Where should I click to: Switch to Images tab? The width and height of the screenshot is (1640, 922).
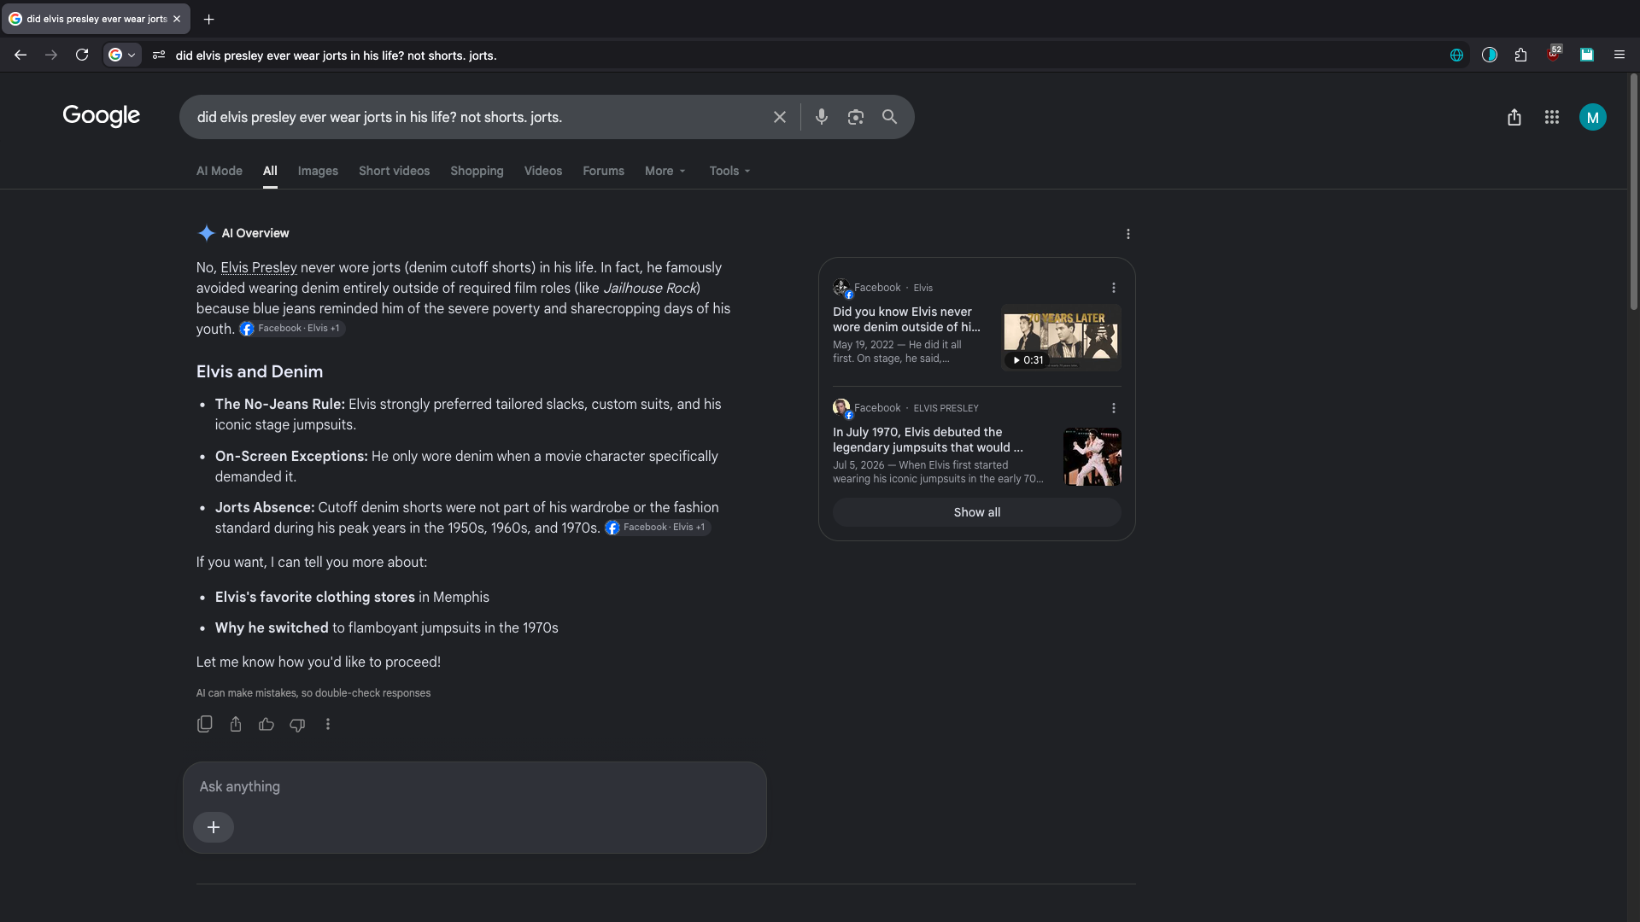318,171
